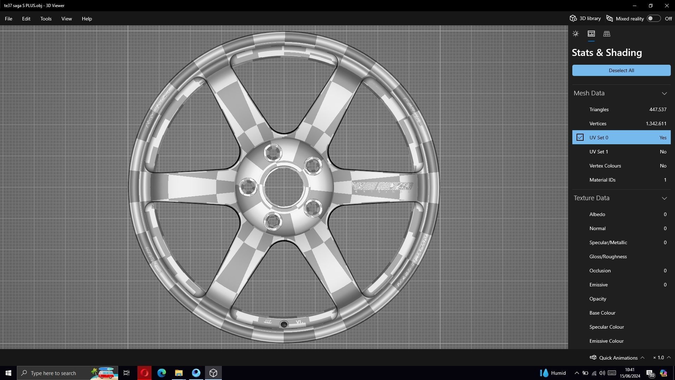Show hidden system tray icons
The image size is (675, 380).
[x=577, y=373]
